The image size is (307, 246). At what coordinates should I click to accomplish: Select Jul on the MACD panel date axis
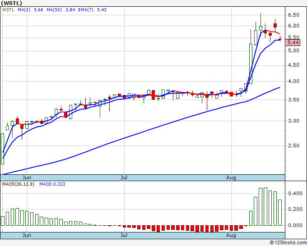click(x=124, y=235)
